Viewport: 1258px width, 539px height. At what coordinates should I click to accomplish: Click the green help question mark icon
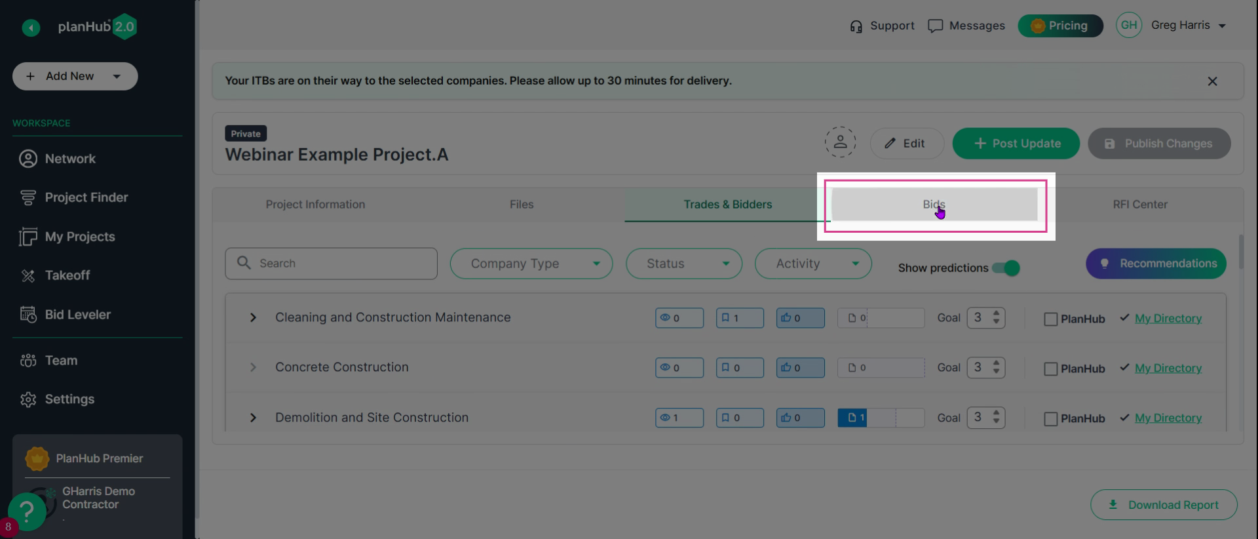[27, 511]
